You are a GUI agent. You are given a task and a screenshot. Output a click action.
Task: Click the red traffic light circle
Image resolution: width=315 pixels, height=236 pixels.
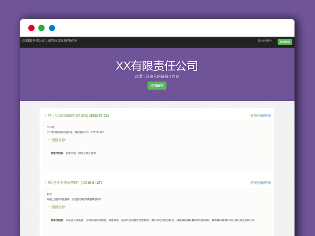coord(31,28)
